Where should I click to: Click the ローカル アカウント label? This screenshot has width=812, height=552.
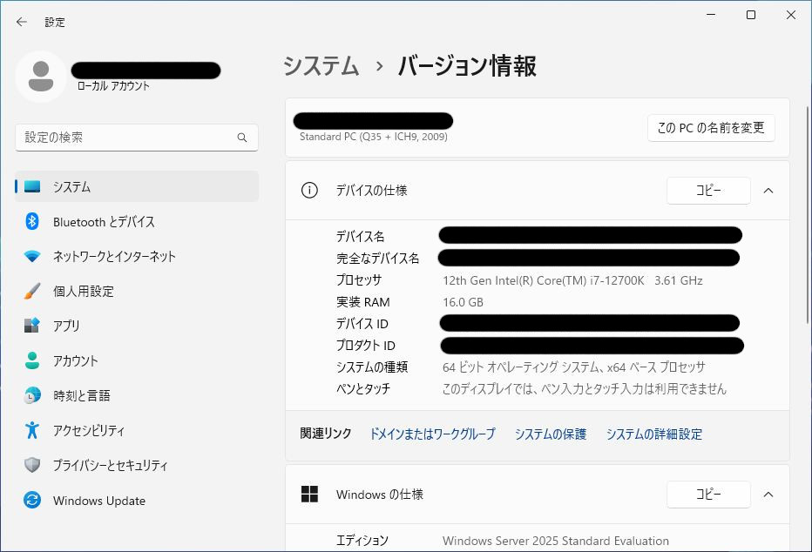point(113,86)
